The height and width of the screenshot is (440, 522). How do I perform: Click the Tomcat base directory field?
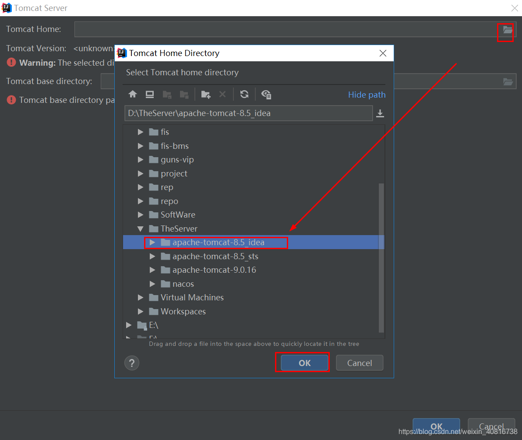(x=308, y=81)
